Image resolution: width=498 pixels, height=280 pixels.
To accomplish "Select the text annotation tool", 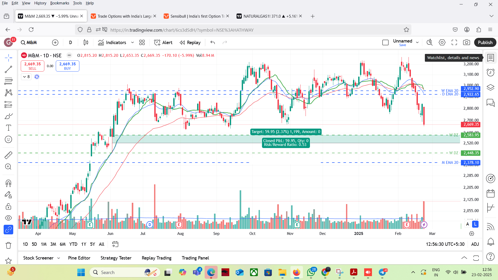I will [x=8, y=128].
